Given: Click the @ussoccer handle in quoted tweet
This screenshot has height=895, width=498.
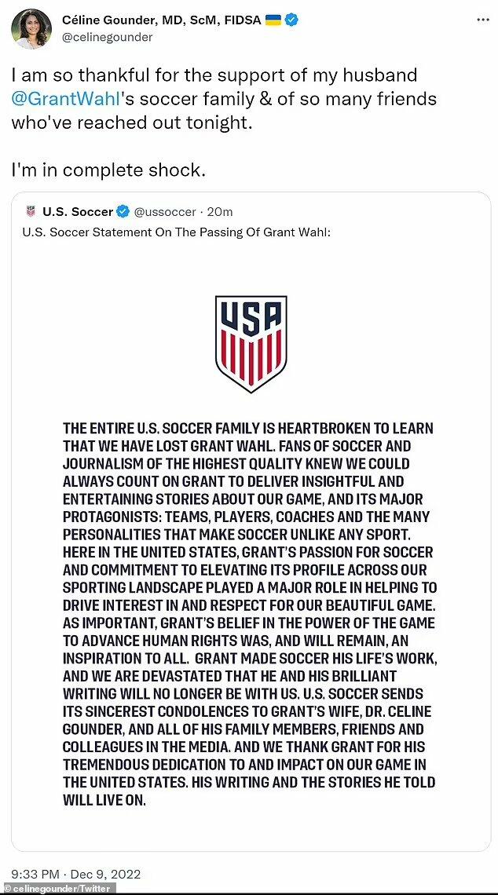Looking at the screenshot, I should coord(165,212).
